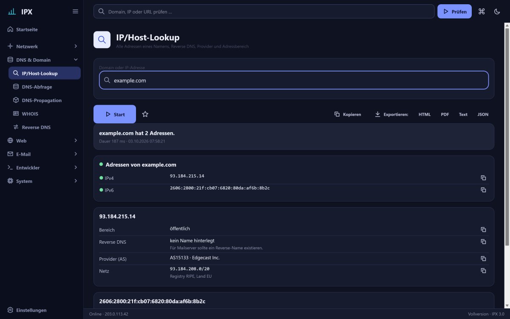Export the results as PDF
510x319 pixels.
445,114
